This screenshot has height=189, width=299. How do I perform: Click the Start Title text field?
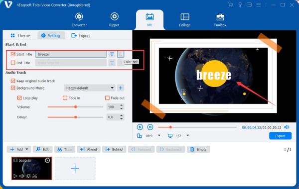click(71, 54)
